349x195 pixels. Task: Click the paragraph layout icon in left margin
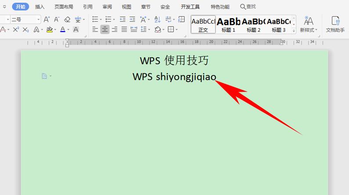pyautogui.click(x=44, y=76)
